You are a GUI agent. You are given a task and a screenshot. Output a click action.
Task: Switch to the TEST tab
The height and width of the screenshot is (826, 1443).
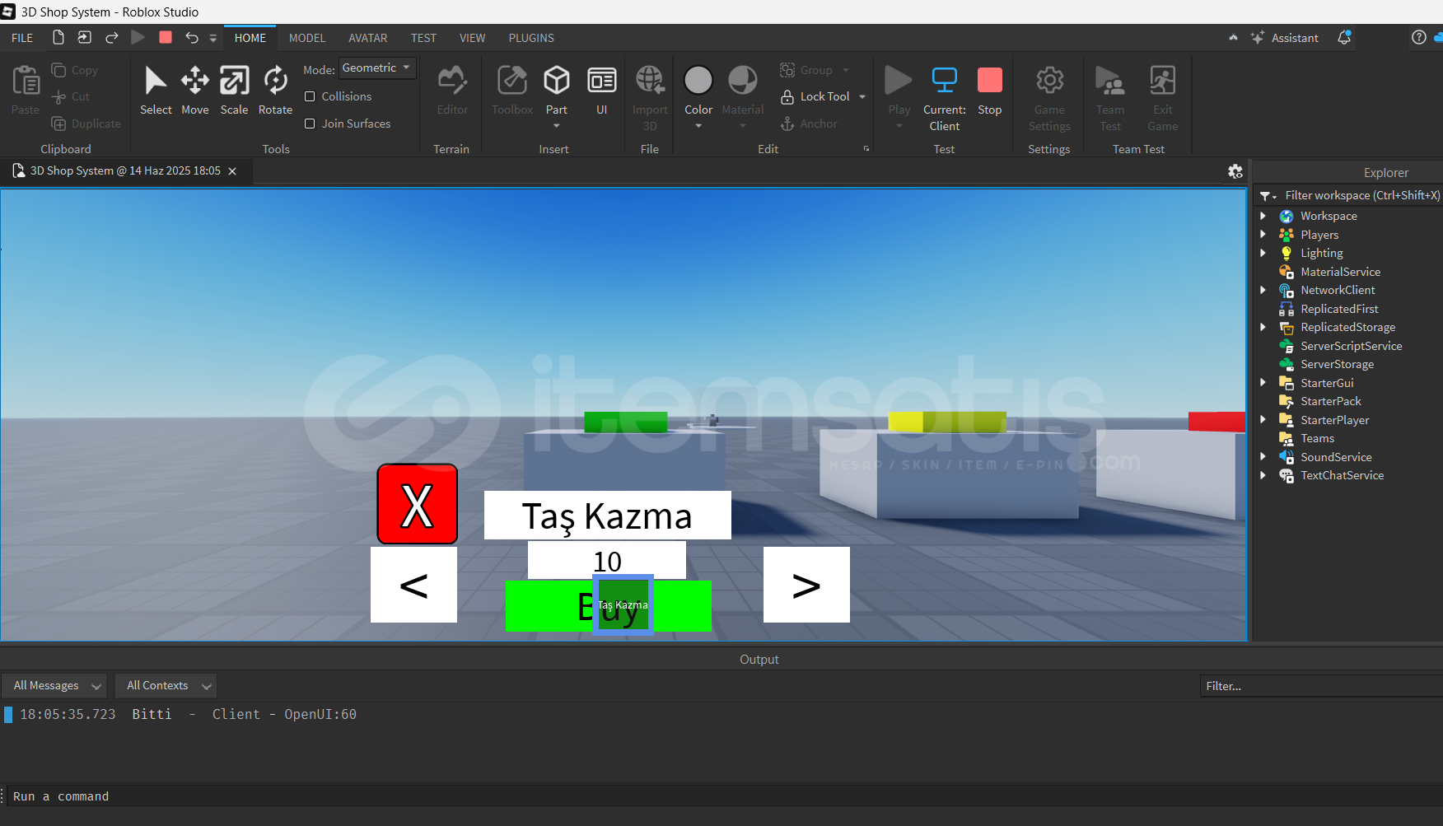click(x=423, y=38)
